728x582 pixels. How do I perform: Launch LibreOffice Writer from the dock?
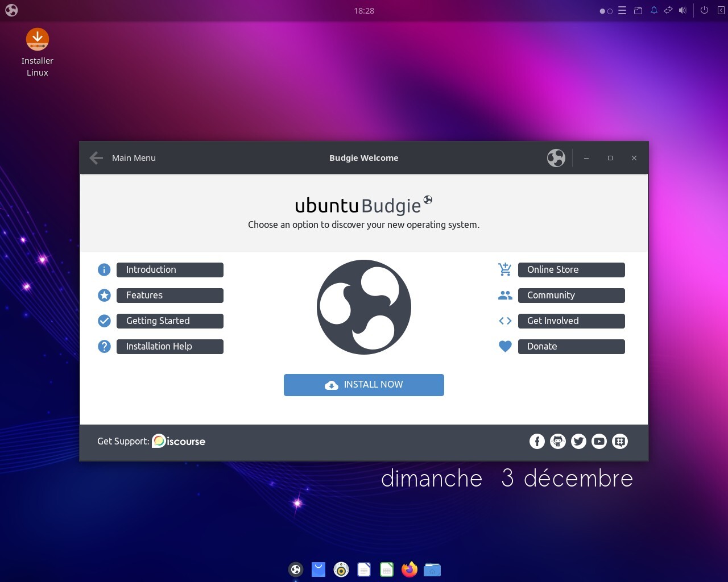pyautogui.click(x=364, y=569)
